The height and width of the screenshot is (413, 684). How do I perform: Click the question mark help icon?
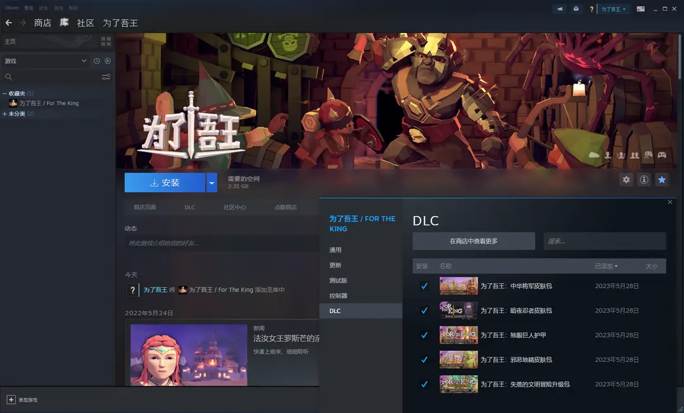coord(592,9)
